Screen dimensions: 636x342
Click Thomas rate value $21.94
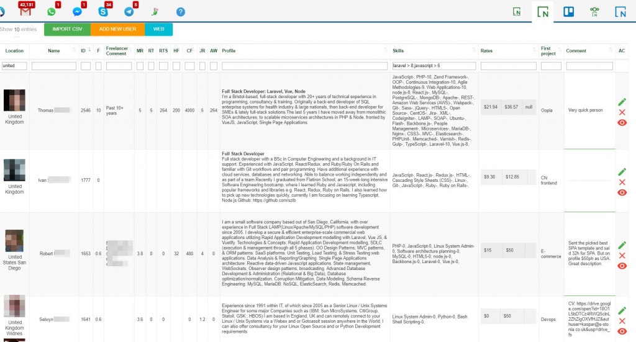(491, 107)
